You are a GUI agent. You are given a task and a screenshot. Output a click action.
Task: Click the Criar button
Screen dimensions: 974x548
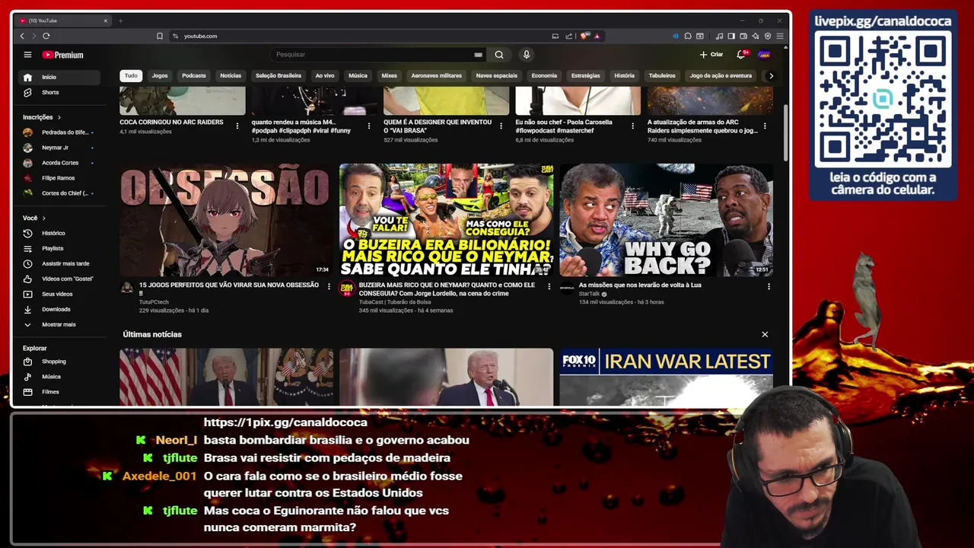click(x=711, y=55)
